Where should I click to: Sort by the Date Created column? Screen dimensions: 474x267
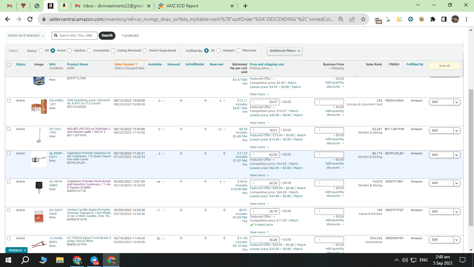126,64
